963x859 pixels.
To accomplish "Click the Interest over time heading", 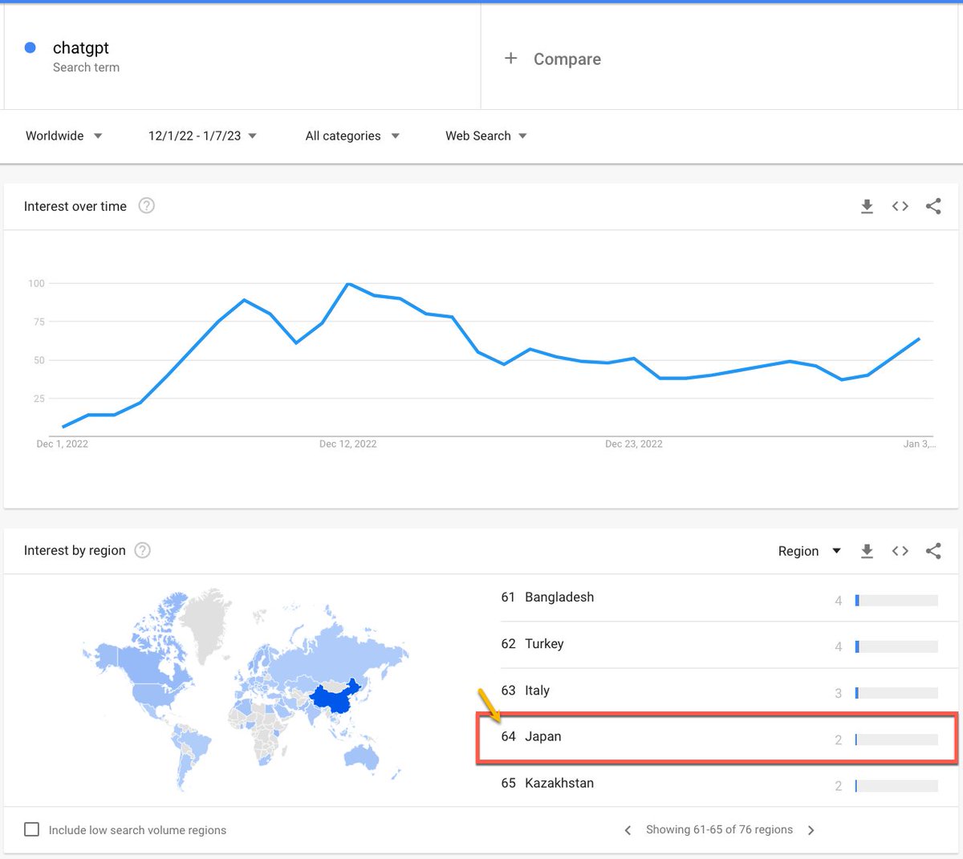I will [75, 206].
